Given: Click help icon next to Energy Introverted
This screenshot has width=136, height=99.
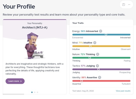Looking at the screenshot, I should (100, 31).
